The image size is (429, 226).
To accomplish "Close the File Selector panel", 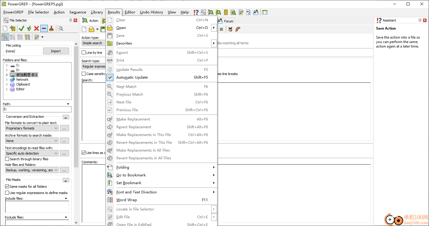I will tap(75, 20).
